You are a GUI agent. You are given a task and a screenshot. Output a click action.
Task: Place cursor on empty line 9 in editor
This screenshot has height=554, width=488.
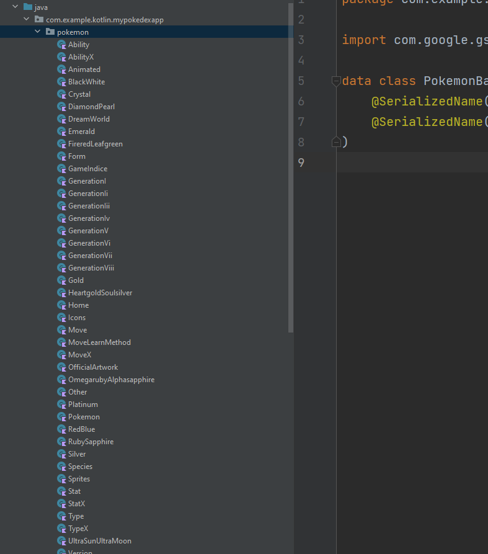point(409,163)
